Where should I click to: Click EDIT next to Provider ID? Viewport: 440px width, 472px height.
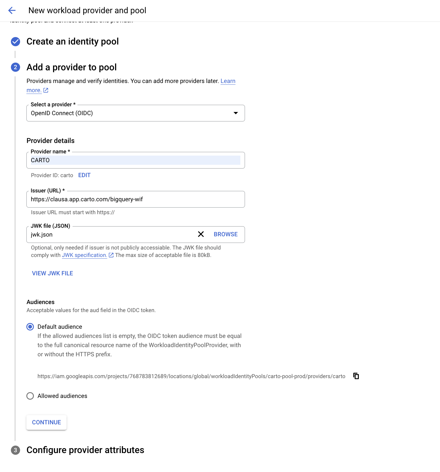coord(84,175)
